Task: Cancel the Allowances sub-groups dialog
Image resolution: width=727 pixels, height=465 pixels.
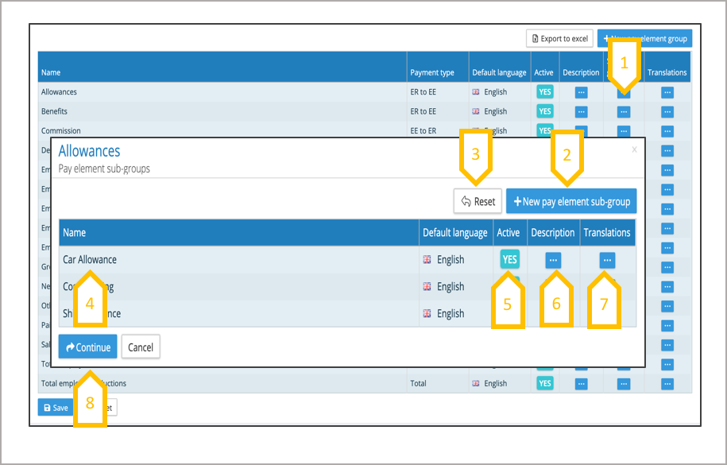Action: [141, 347]
